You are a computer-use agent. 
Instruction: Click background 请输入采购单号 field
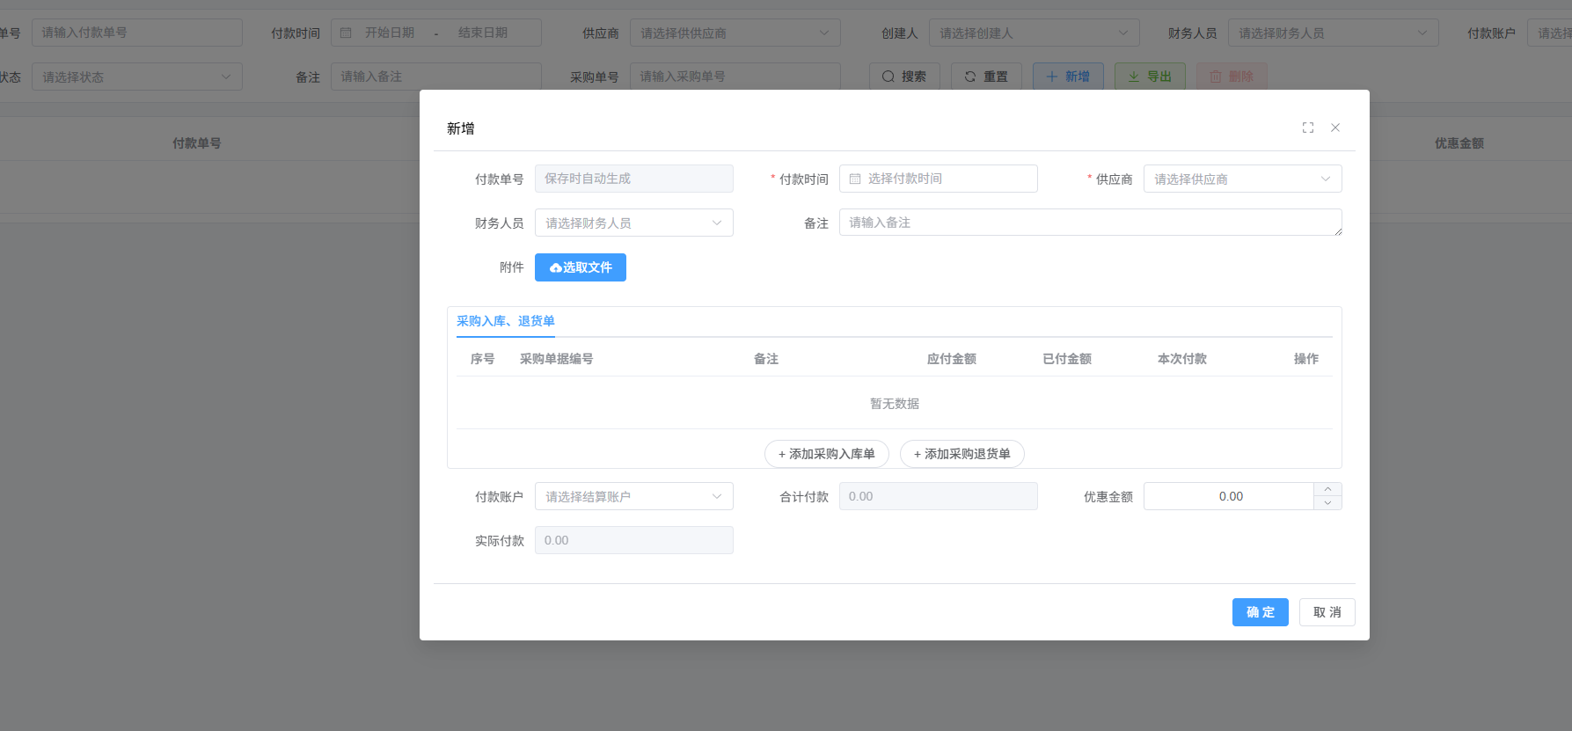[735, 77]
